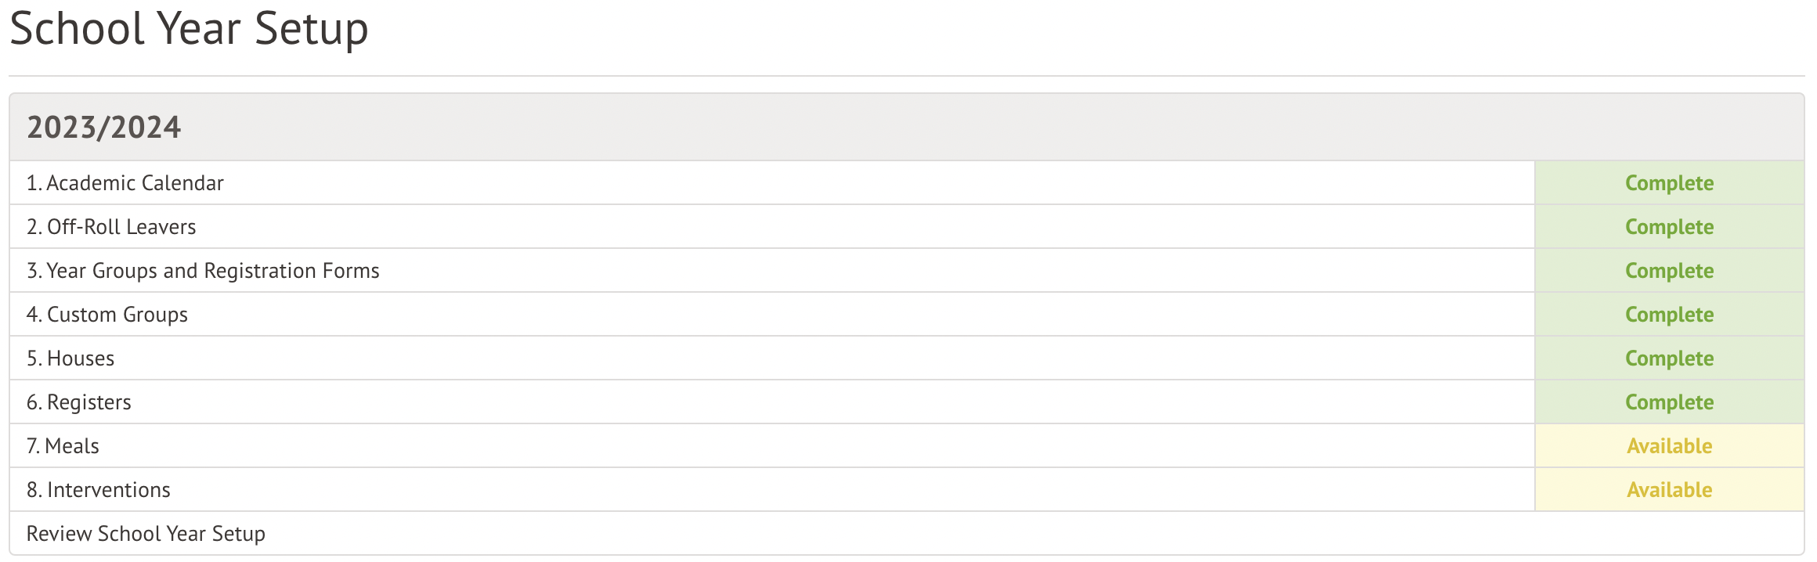
Task: Open the Off-Roll Leavers step
Action: [x=111, y=227]
